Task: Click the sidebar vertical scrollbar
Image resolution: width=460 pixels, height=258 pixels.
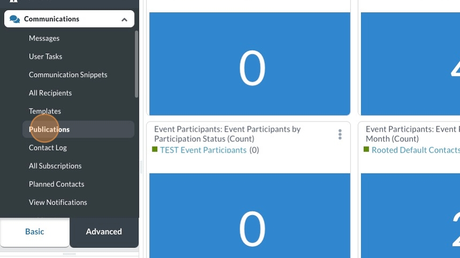Action: point(136,64)
